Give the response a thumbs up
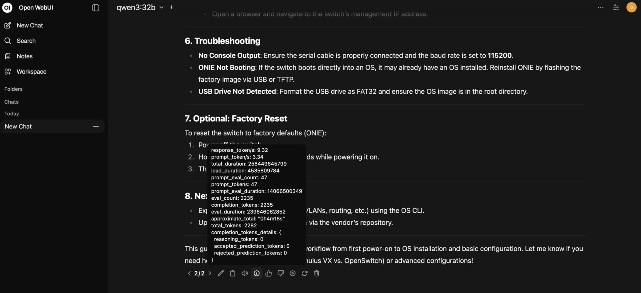The width and height of the screenshot is (641, 293). pos(268,273)
